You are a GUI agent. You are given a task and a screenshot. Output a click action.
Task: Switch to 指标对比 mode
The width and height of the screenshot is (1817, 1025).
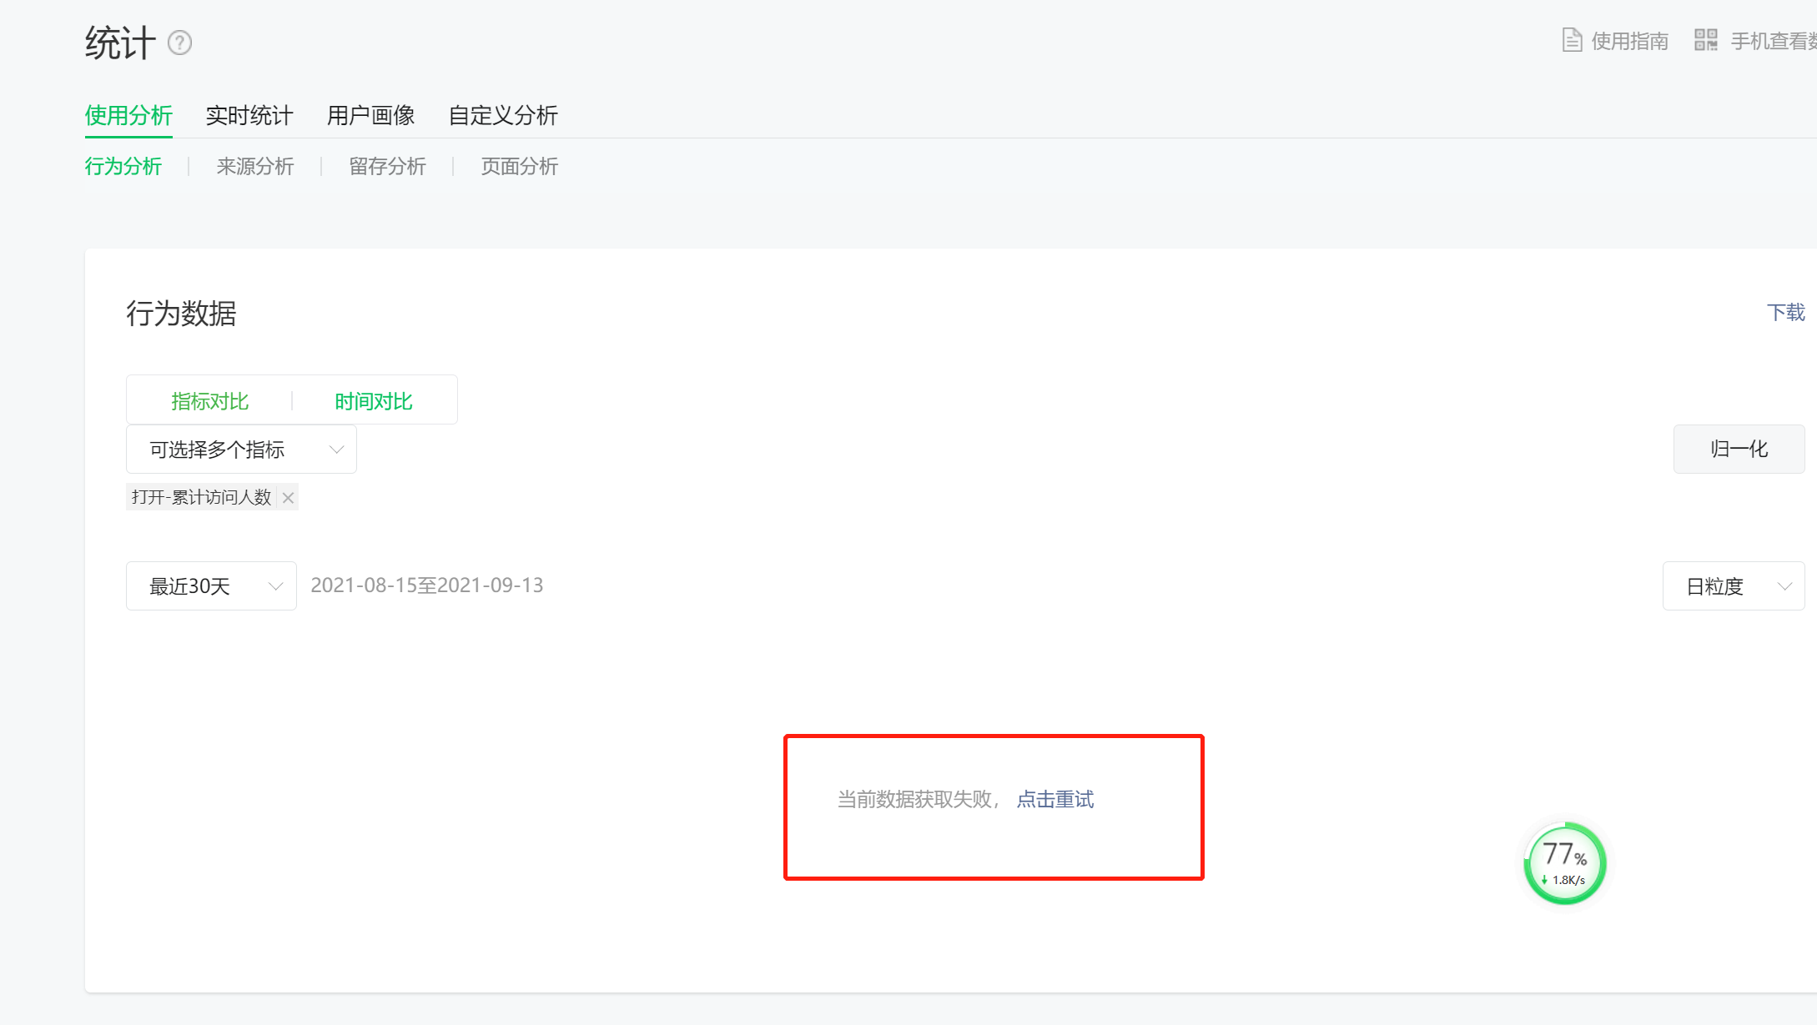point(209,401)
